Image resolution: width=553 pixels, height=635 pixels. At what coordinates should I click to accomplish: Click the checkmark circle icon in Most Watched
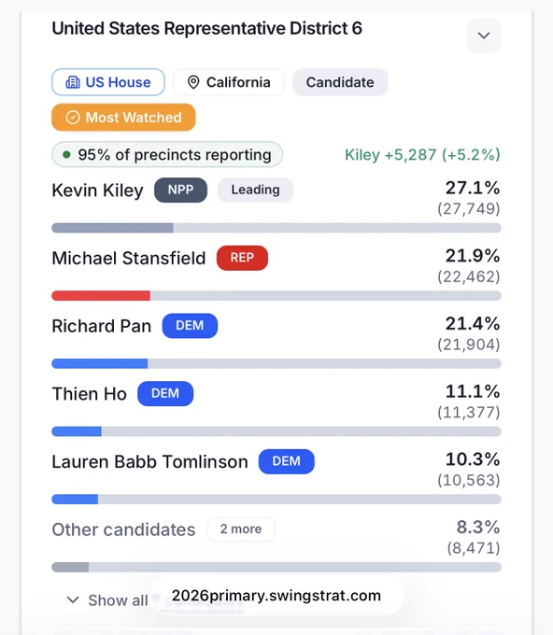(73, 118)
